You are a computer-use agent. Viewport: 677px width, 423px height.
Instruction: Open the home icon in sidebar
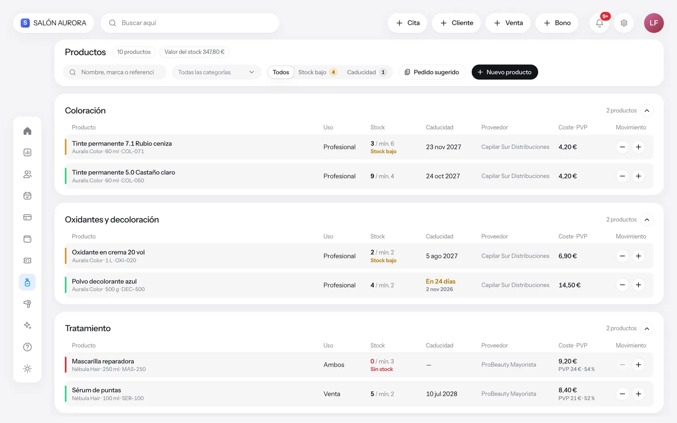pos(28,131)
